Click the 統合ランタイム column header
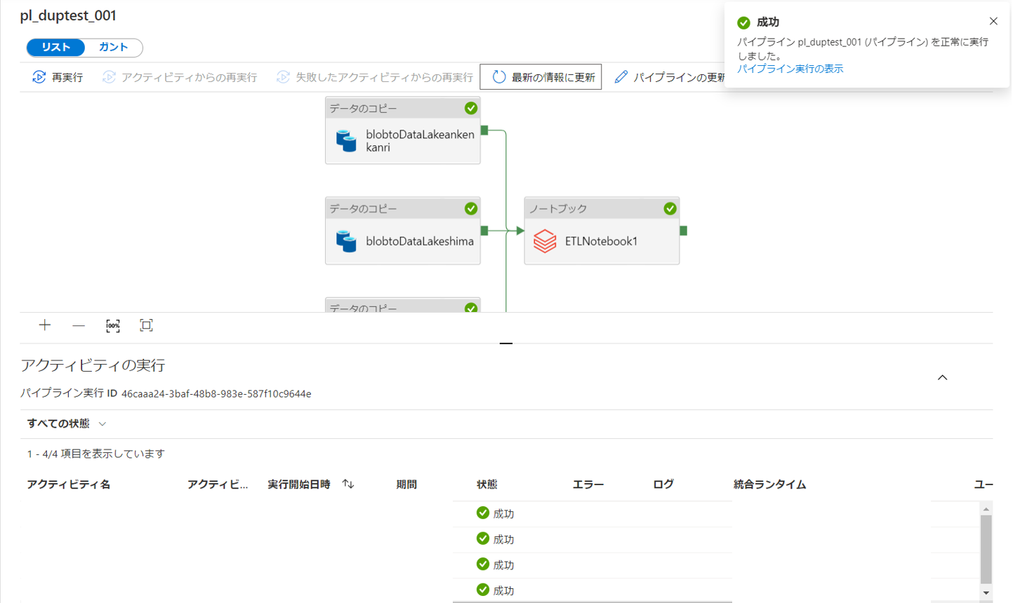Viewport: 1013px width, 603px height. [770, 485]
